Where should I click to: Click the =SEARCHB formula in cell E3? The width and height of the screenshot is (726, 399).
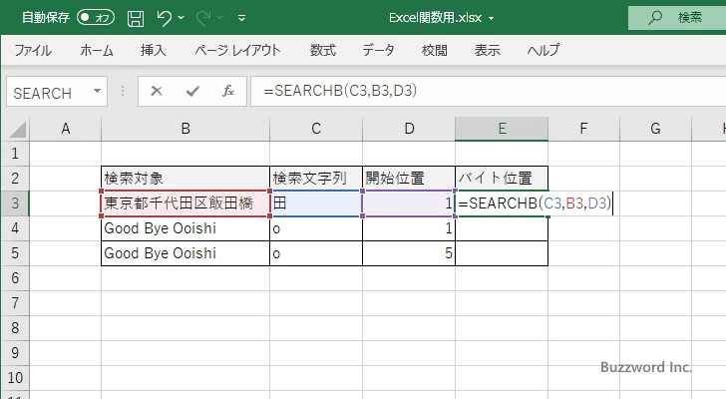coord(535,203)
